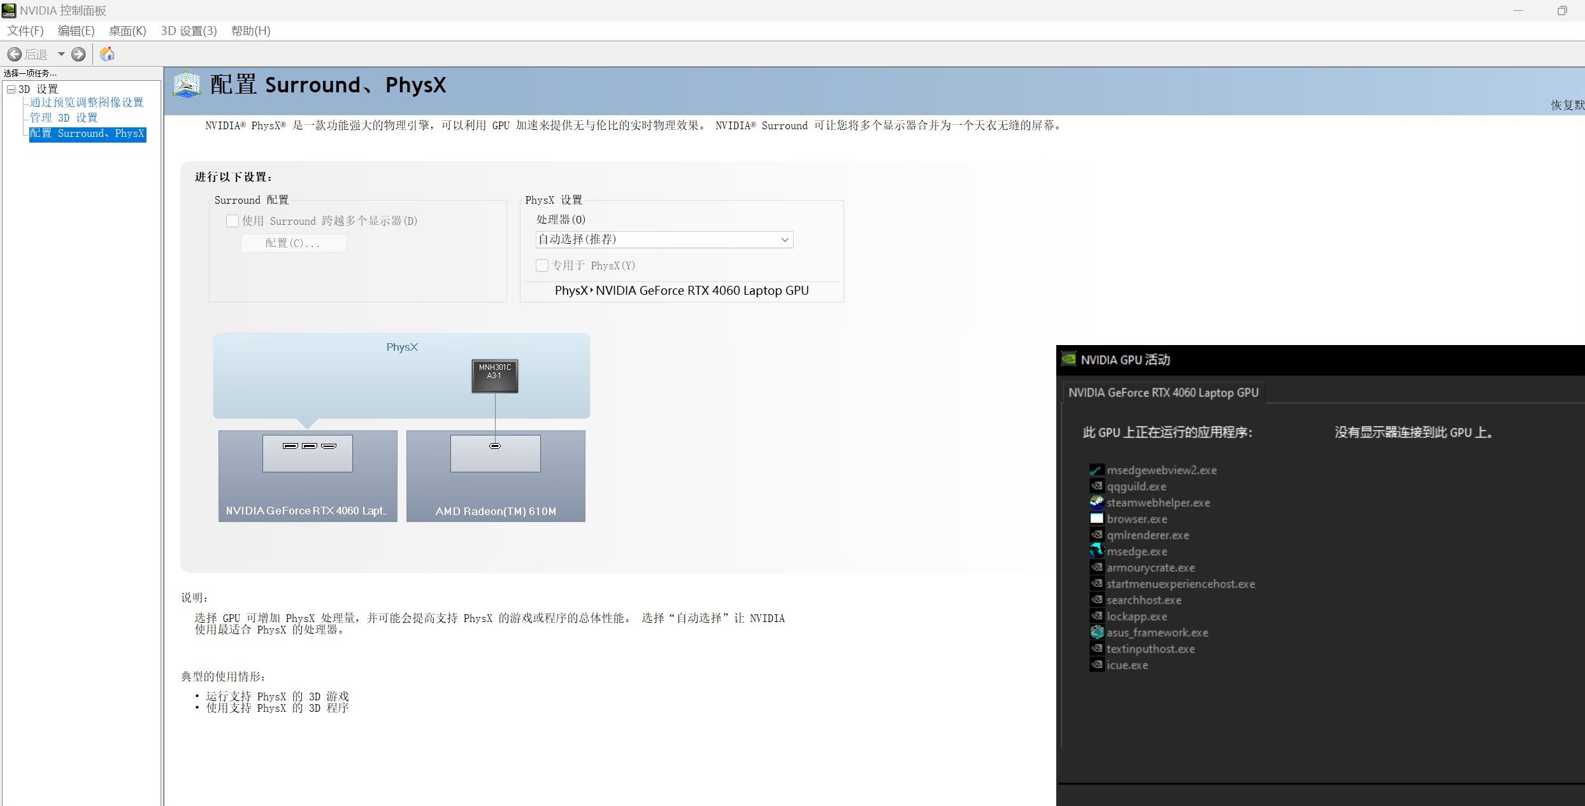Screen dimensions: 1585x806
Task: Click the steamwebhelper.exe process icon
Action: tap(1096, 503)
